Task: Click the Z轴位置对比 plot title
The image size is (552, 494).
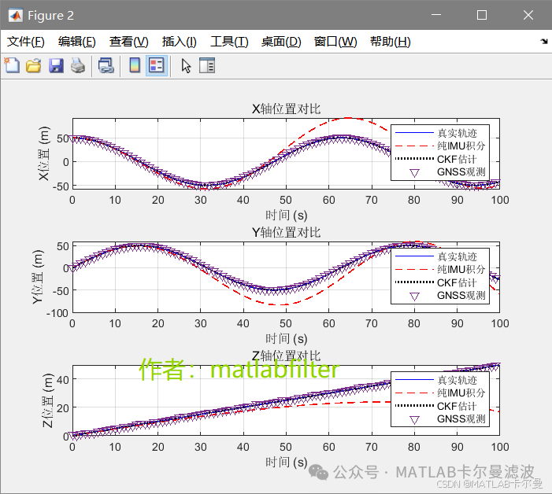Action: [x=286, y=356]
